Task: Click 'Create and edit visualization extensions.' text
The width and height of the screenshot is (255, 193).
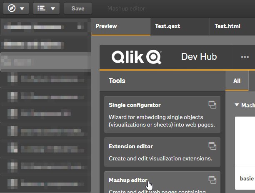Action: 160,158
